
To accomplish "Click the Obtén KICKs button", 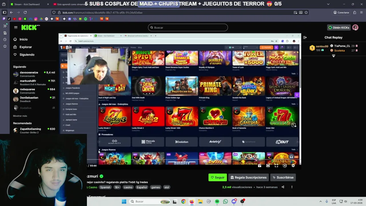I will [x=339, y=27].
